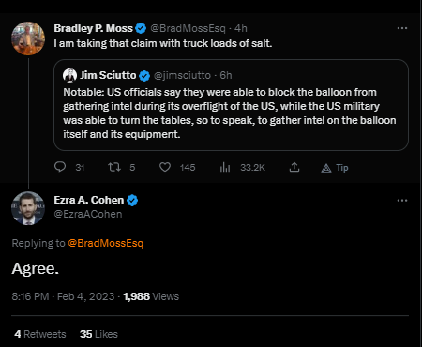Like the tweet with 145 likes
422x347 pixels.
point(165,167)
